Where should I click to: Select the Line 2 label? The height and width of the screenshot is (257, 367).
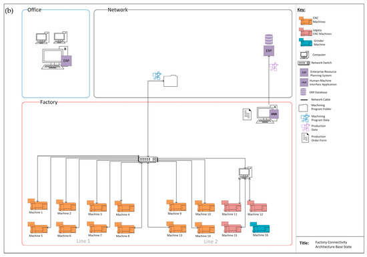point(211,242)
